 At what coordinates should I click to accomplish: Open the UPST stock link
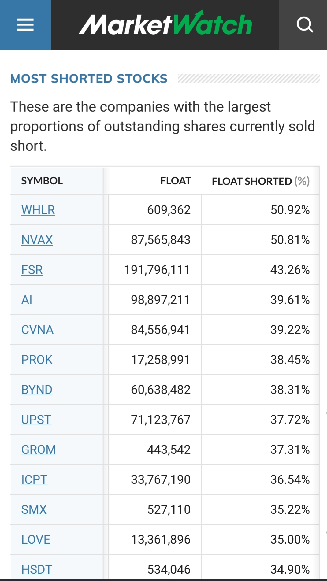pyautogui.click(x=36, y=420)
